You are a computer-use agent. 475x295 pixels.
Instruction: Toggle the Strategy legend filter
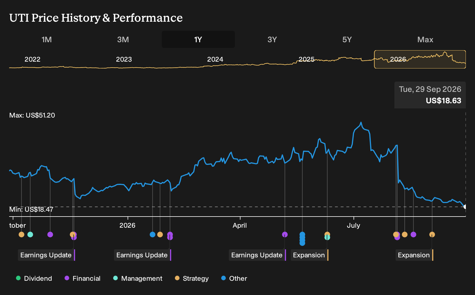tap(192, 278)
